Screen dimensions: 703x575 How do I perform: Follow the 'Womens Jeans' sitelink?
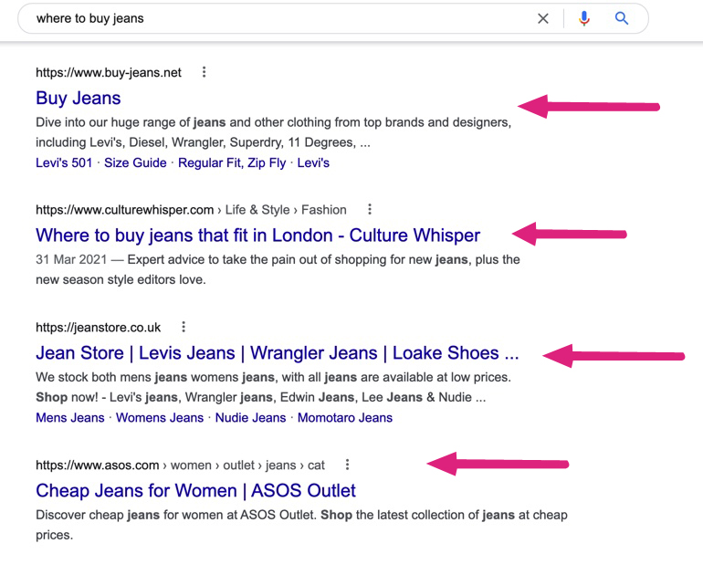160,418
